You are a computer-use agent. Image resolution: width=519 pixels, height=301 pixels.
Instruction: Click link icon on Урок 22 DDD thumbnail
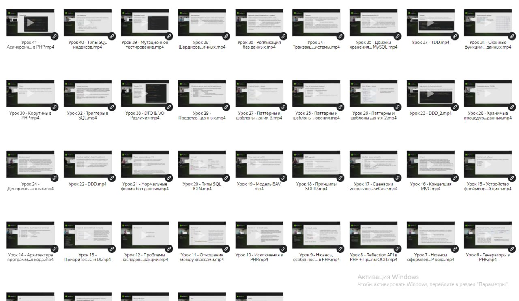(112, 178)
